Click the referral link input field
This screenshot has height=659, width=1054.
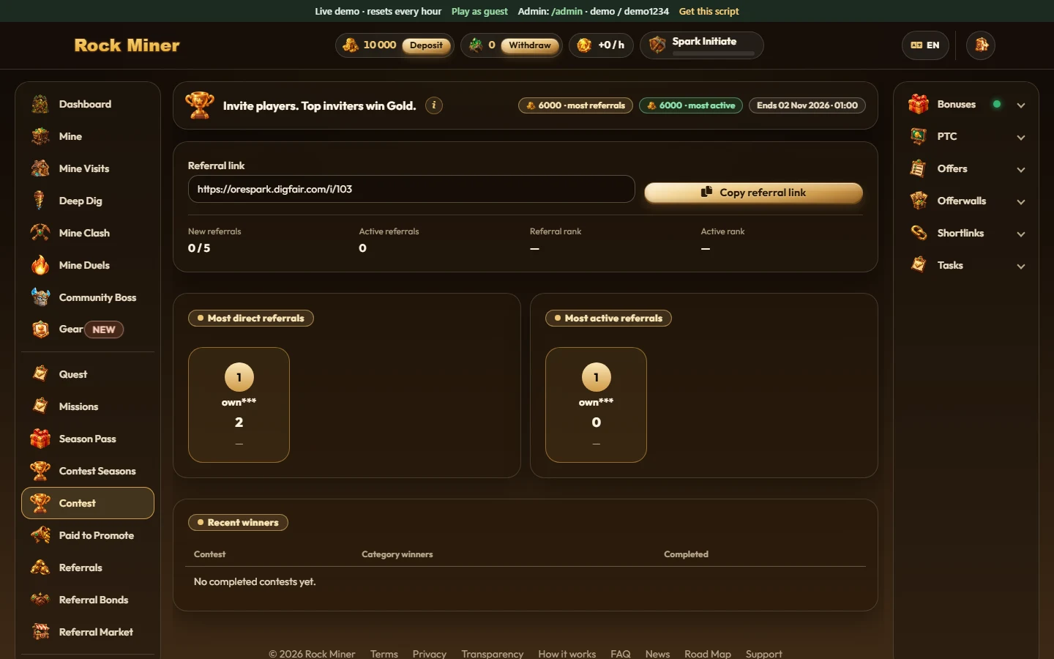411,189
